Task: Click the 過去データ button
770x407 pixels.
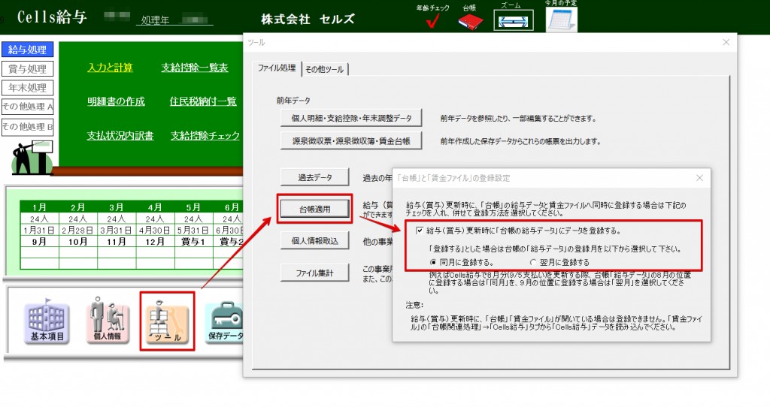Action: (315, 177)
